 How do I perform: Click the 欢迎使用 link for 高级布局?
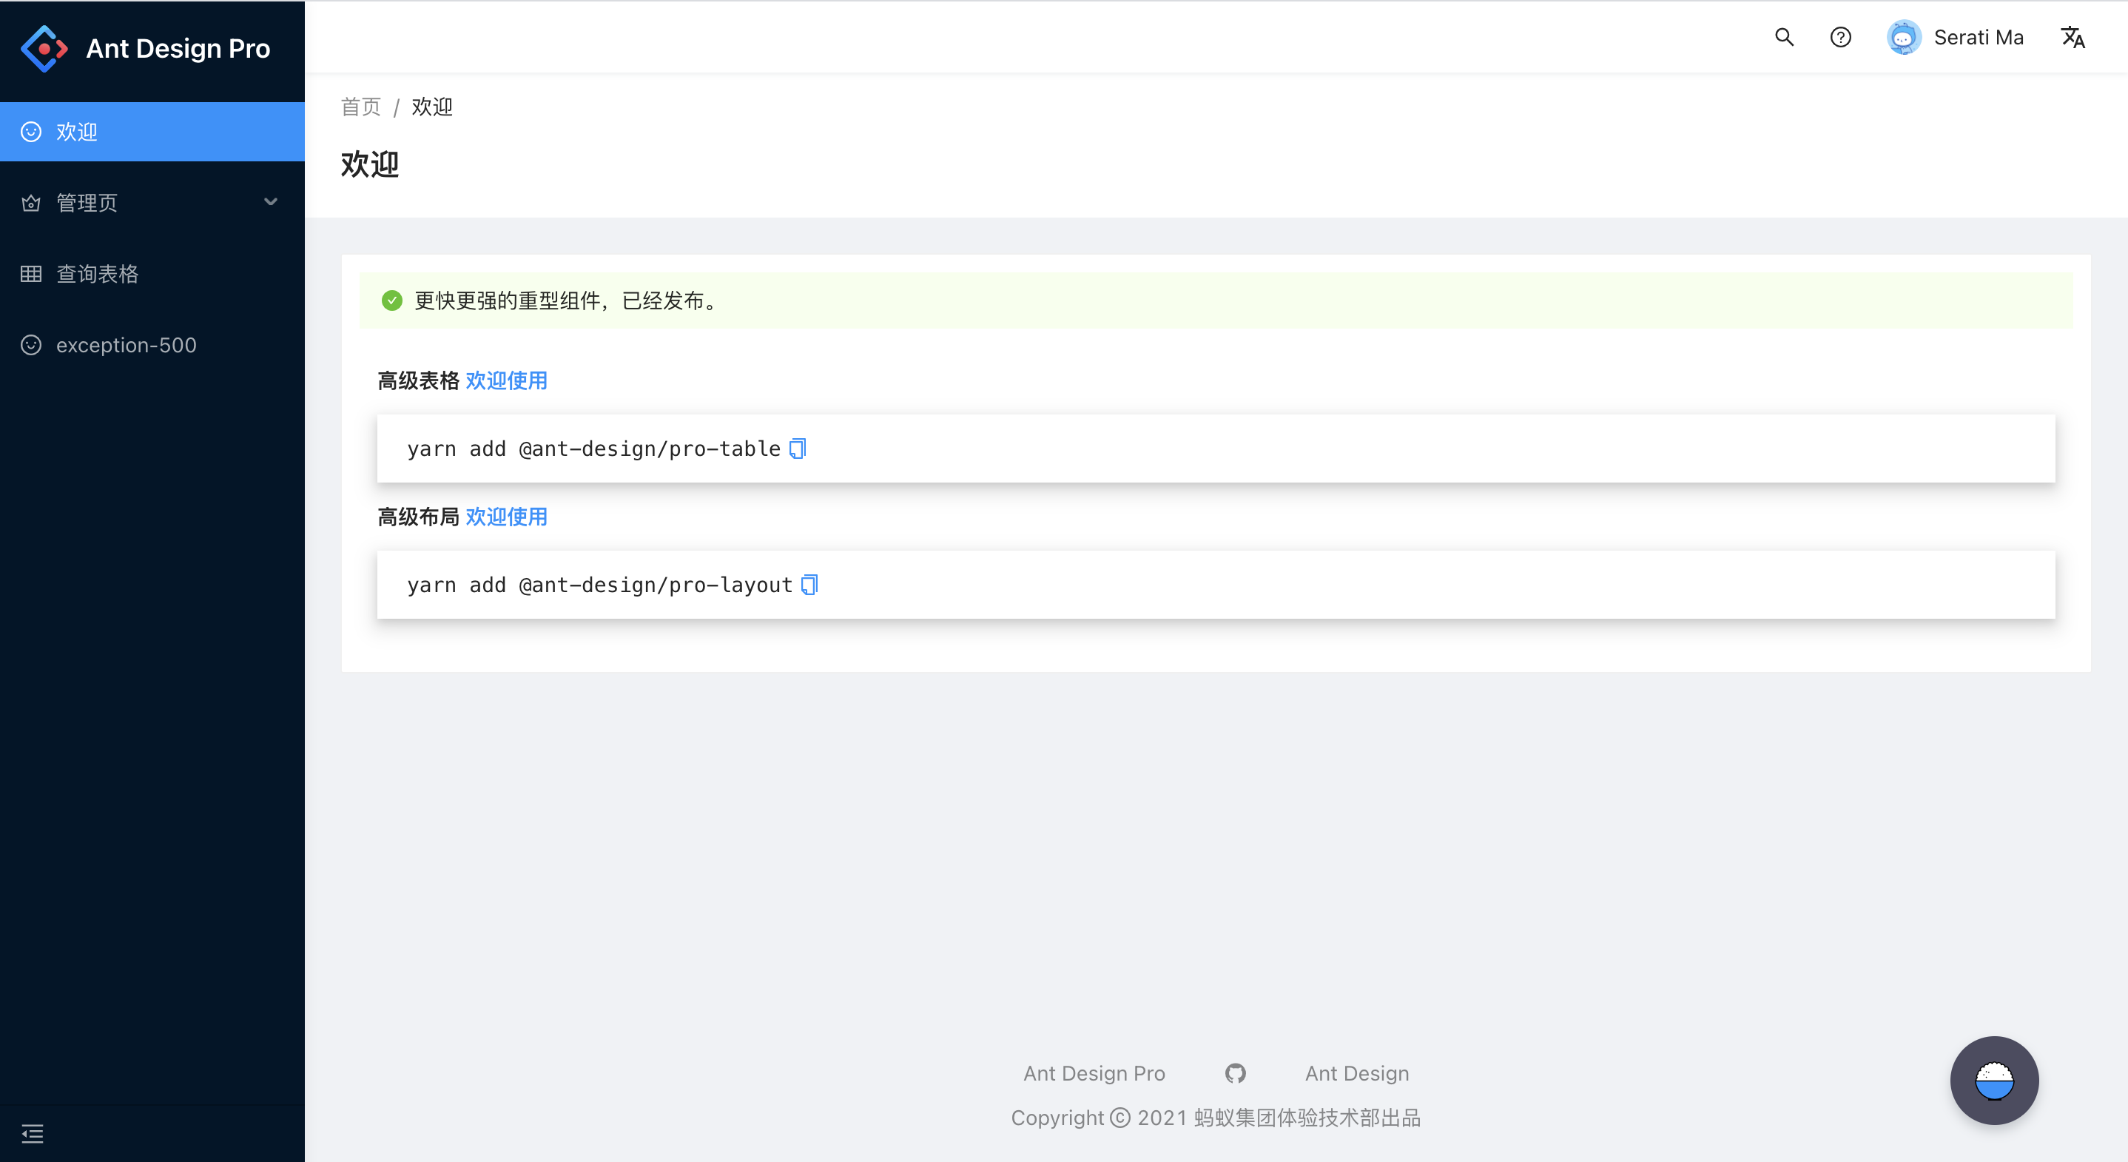tap(506, 517)
